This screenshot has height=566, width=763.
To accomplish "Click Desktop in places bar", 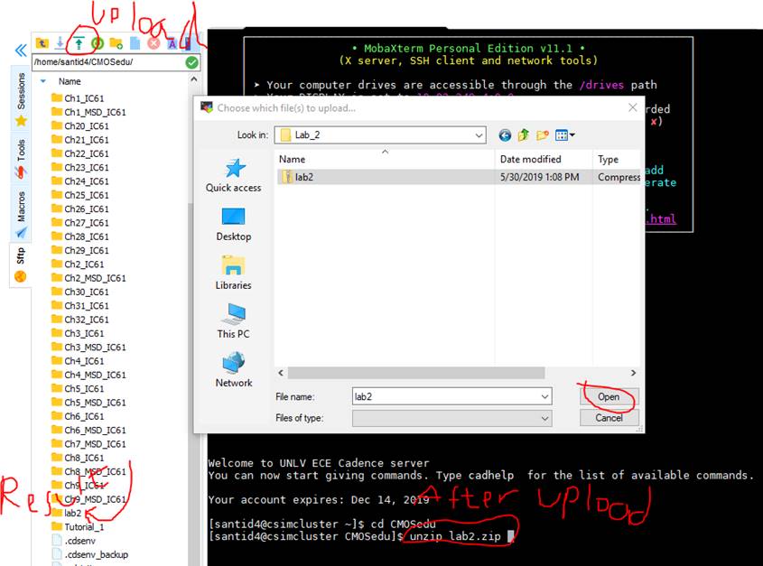I will (x=234, y=225).
